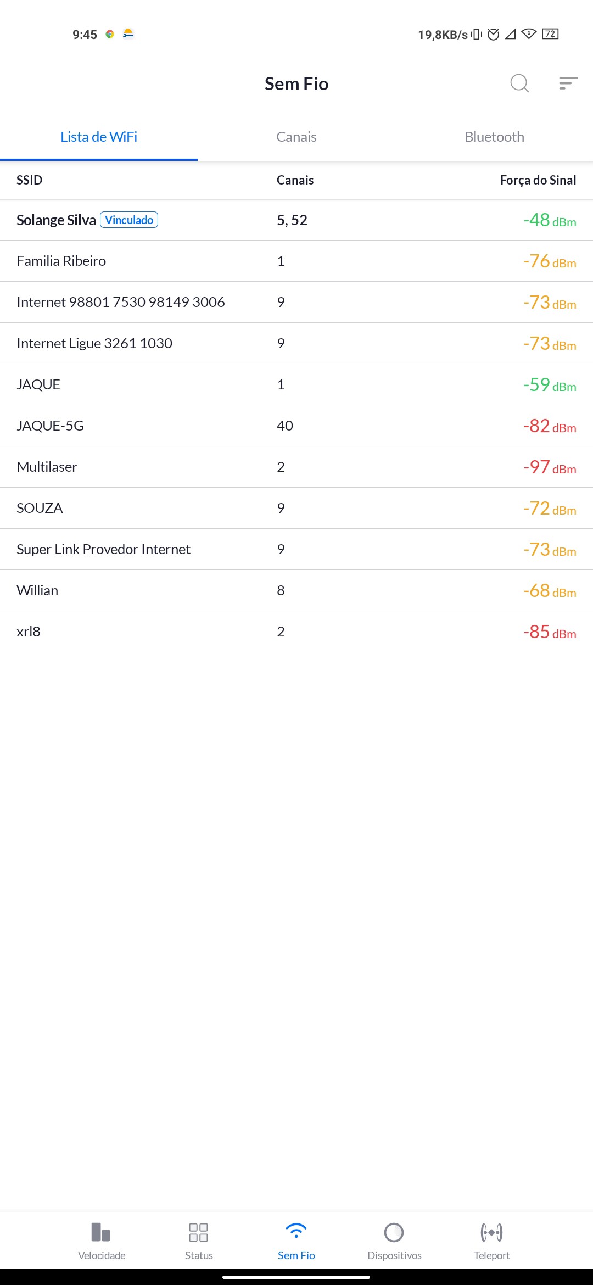The height and width of the screenshot is (1285, 593).
Task: Tap the battery indicator in status bar
Action: [x=550, y=34]
